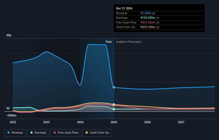This screenshot has height=140, width=219.
Task: Click the Dec 31 2024 tooltip heading
Action: pos(124,8)
